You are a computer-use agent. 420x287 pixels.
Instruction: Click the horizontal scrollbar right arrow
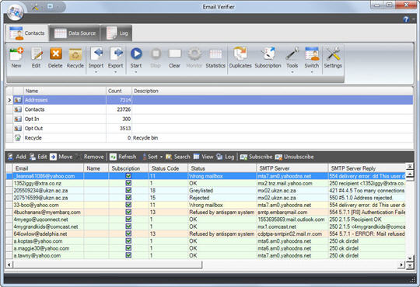click(401, 265)
